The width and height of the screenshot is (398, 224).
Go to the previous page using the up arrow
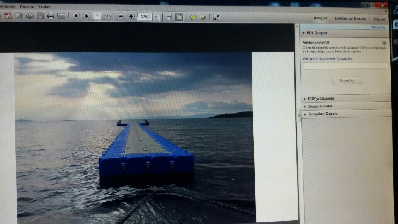tap(76, 16)
